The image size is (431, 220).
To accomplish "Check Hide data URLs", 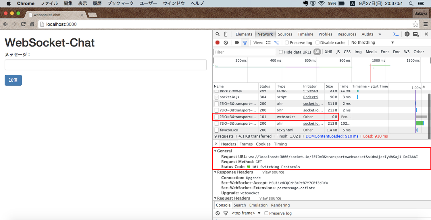I will [281, 52].
